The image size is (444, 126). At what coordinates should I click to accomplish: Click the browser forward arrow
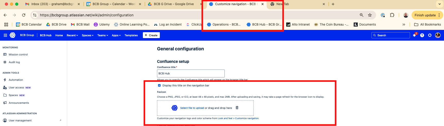tap(14, 15)
